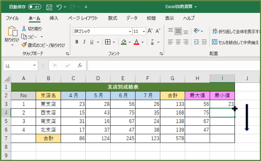Image resolution: width=261 pixels, height=161 pixels.
Task: Open the Excel四則演算 title dropdown
Action: coord(196,7)
